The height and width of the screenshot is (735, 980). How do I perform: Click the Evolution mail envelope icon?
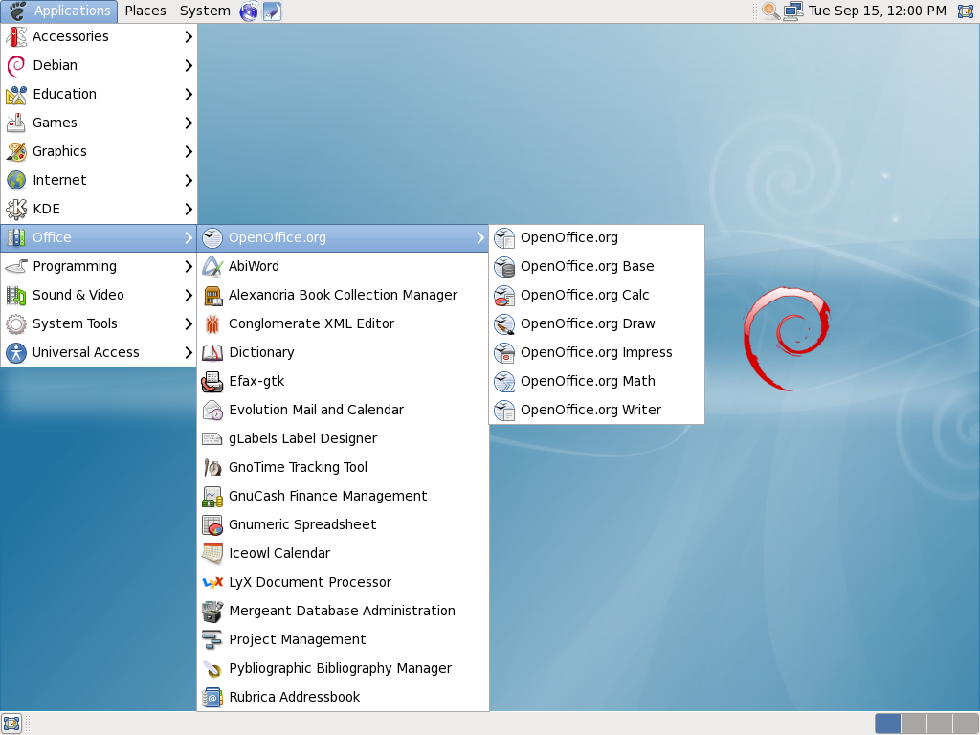pos(212,410)
